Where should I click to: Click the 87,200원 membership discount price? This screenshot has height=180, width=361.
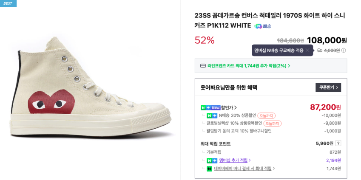[x=325, y=107]
